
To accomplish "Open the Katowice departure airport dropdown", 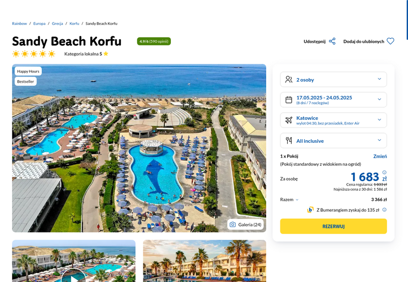I will 334,120.
